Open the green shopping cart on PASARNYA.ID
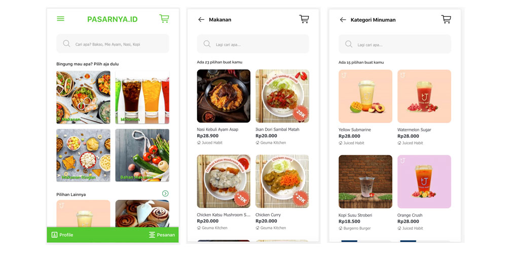The height and width of the screenshot is (253, 519). tap(164, 19)
